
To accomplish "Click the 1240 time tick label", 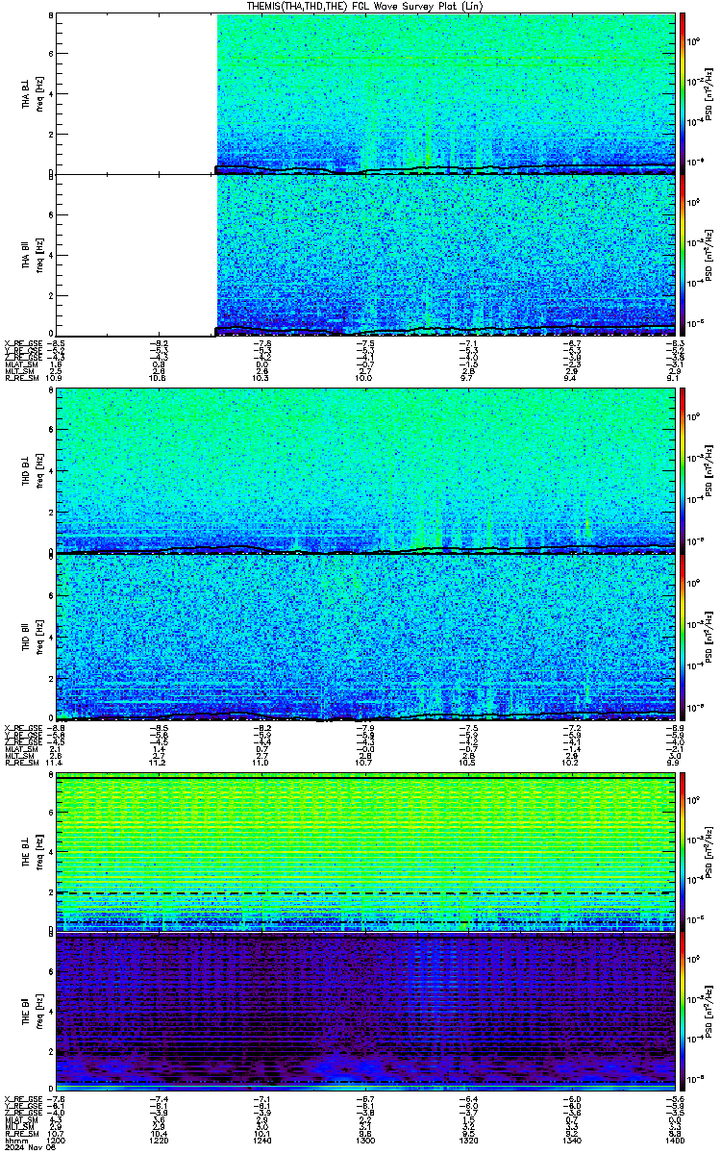I will 262,1140.
